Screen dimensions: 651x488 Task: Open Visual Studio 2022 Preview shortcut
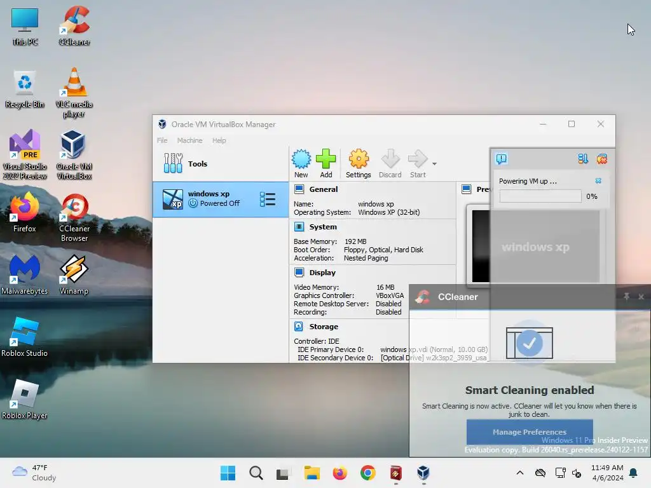(25, 155)
